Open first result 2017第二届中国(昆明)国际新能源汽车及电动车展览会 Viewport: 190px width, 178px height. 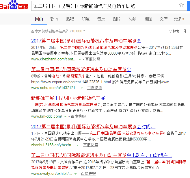point(86,41)
